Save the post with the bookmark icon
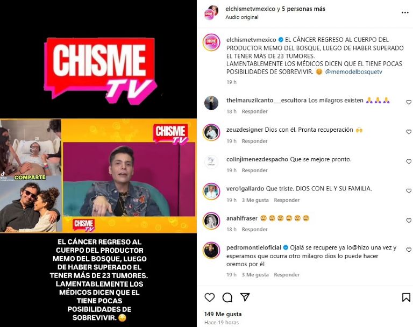This screenshot has height=327, width=413. (x=406, y=297)
